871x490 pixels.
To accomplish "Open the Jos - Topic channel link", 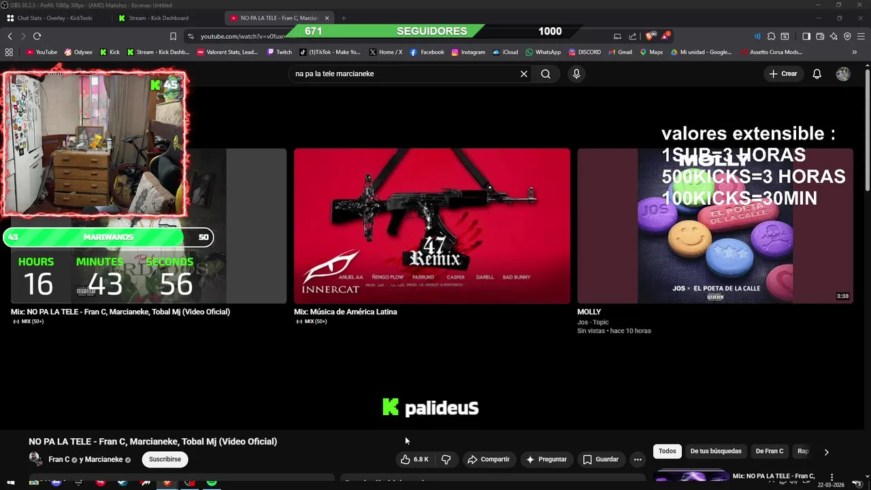I will (593, 322).
